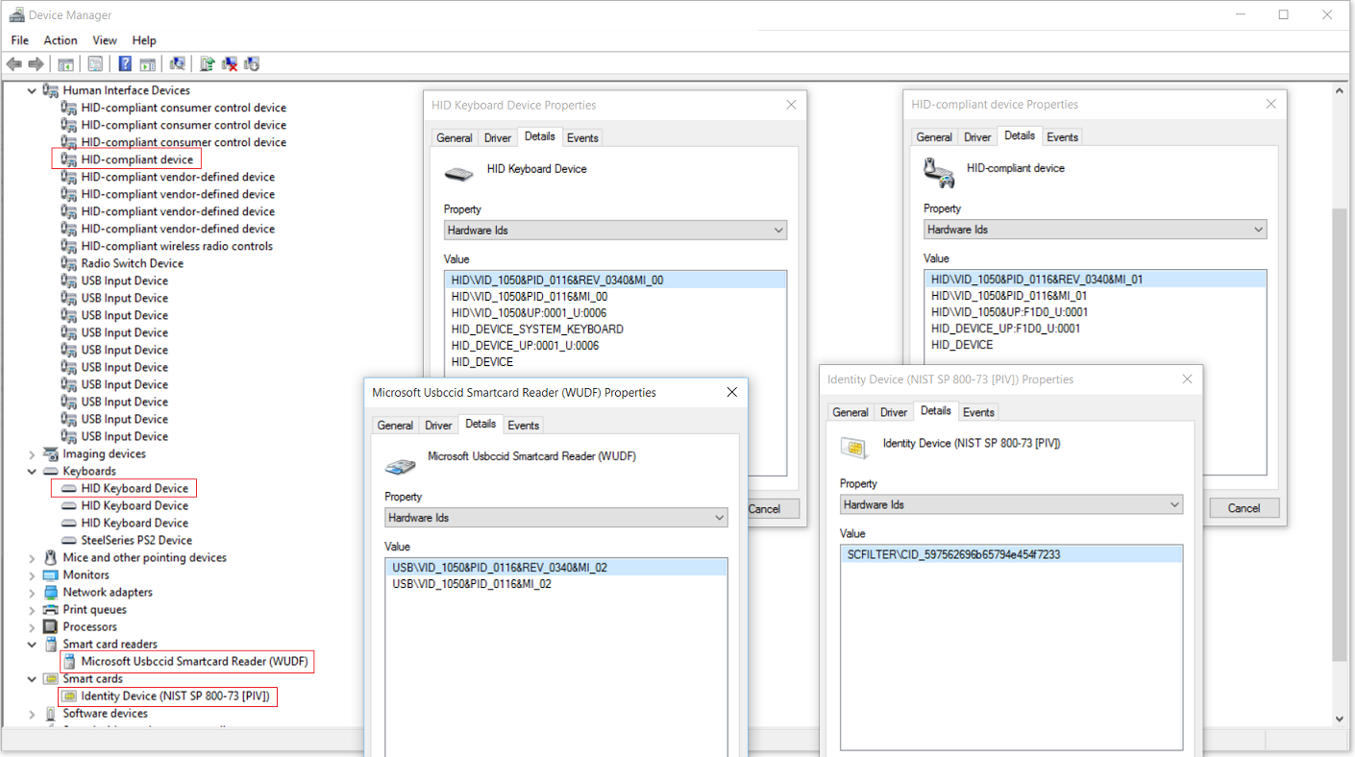Screen dimensions: 1355x757
Task: Open the Action menu
Action: tap(60, 40)
